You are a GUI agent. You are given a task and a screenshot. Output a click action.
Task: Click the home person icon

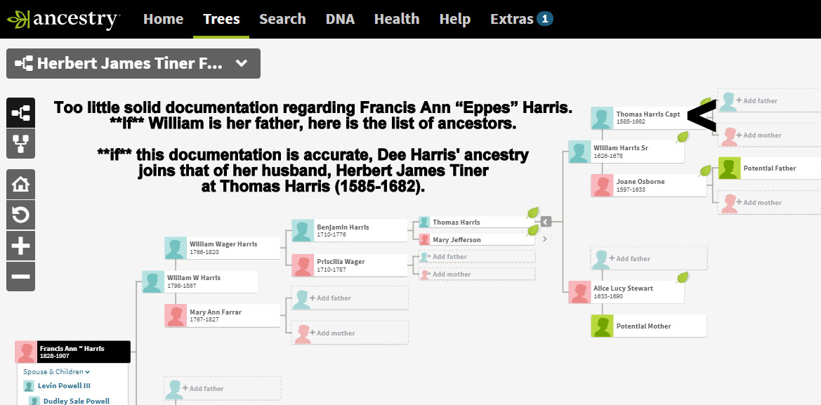21,185
